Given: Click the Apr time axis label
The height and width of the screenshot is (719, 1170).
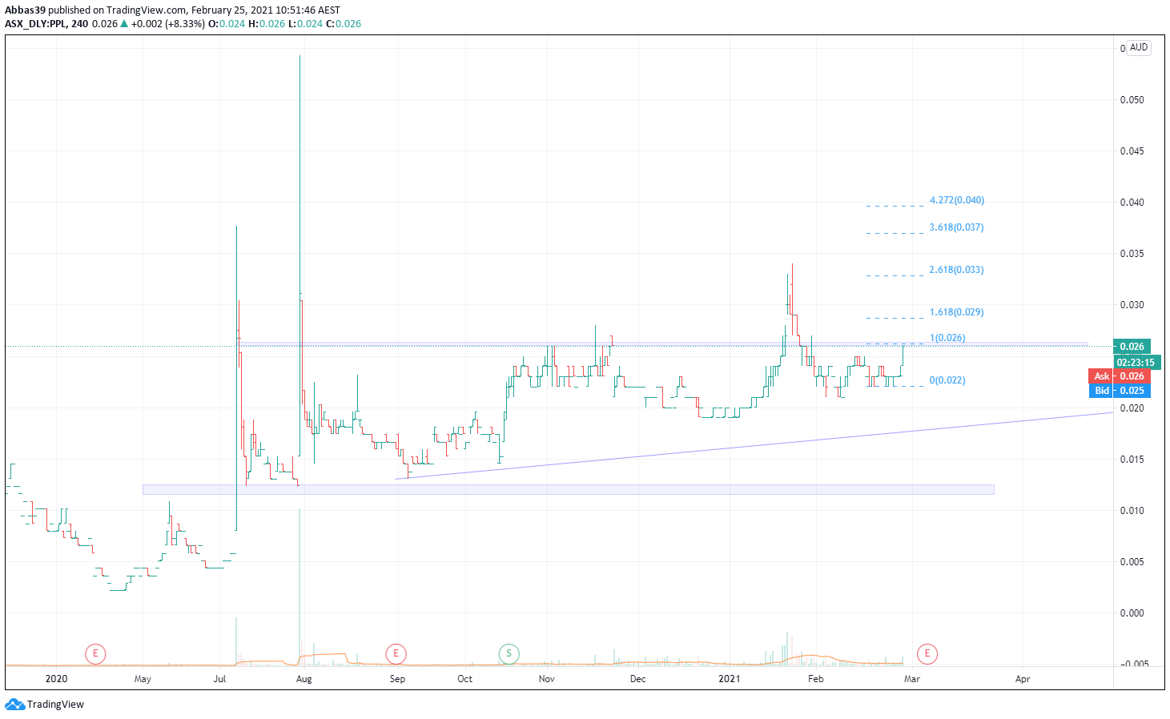Looking at the screenshot, I should (1023, 679).
